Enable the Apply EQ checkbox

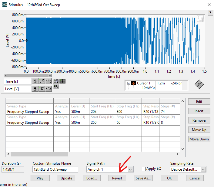(144, 169)
